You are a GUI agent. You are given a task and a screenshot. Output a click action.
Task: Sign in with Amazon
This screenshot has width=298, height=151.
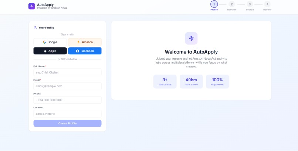click(x=85, y=42)
